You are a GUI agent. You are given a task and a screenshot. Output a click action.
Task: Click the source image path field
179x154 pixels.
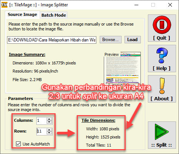coord(52,40)
